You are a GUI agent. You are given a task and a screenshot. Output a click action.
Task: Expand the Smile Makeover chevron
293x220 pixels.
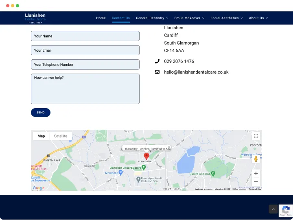point(203,18)
